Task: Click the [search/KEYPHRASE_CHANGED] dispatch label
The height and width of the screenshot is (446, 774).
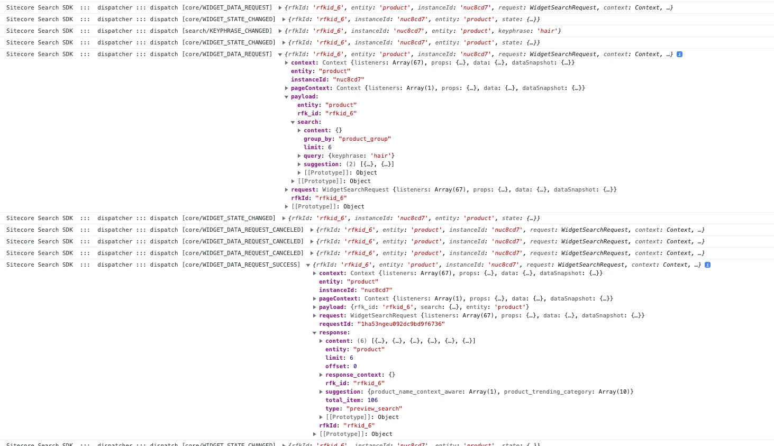Action: click(227, 31)
